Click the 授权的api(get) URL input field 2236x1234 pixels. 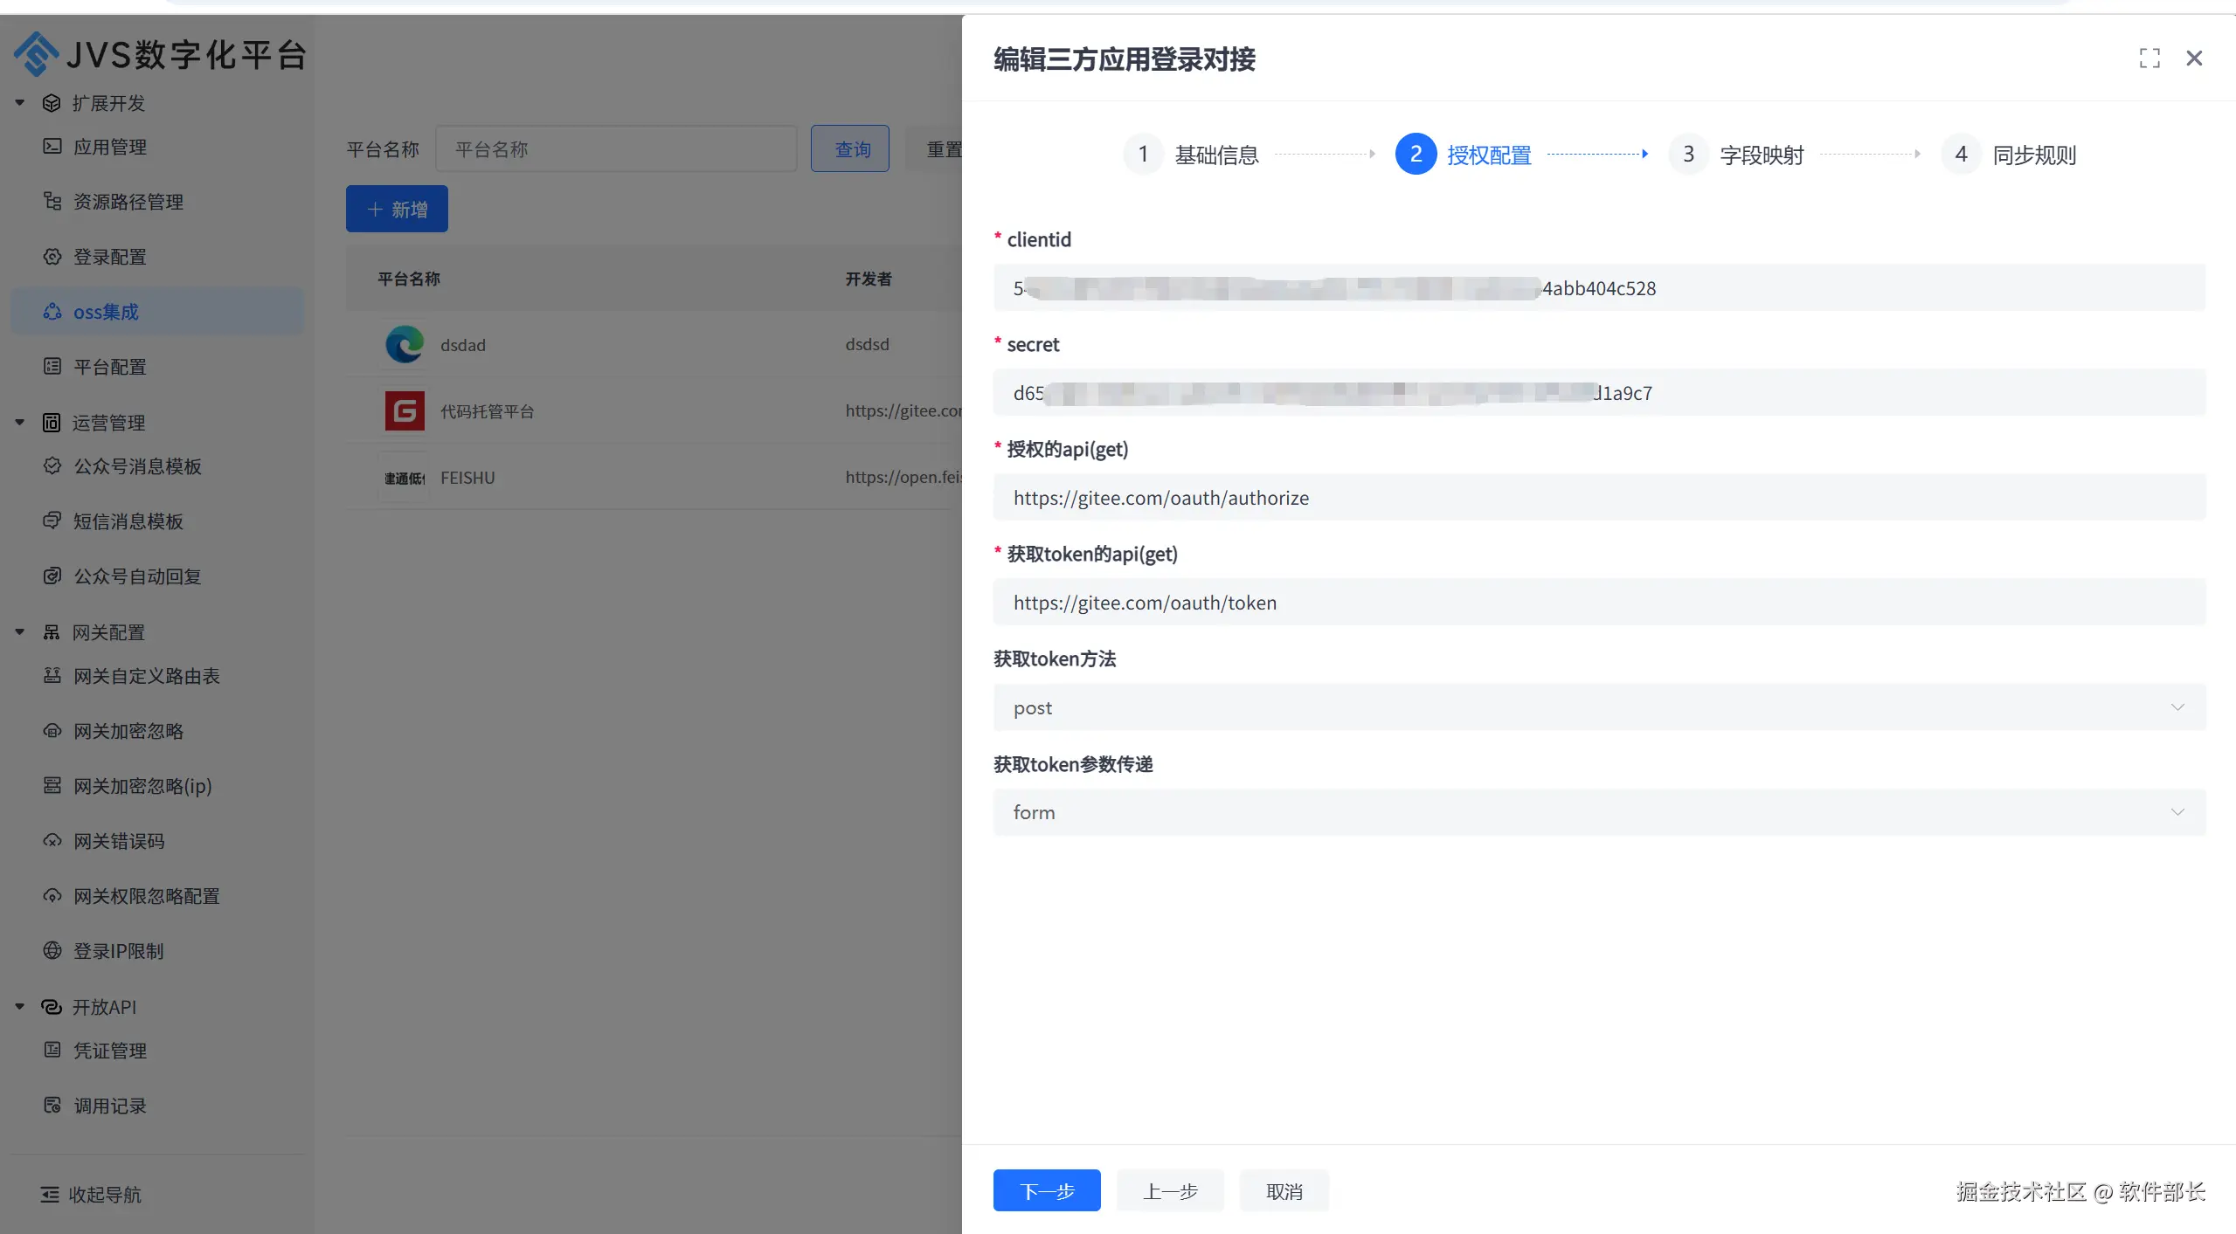(x=1598, y=498)
